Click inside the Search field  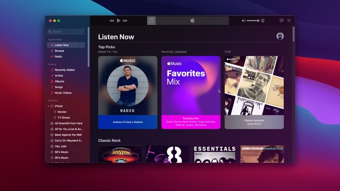[x=66, y=31]
